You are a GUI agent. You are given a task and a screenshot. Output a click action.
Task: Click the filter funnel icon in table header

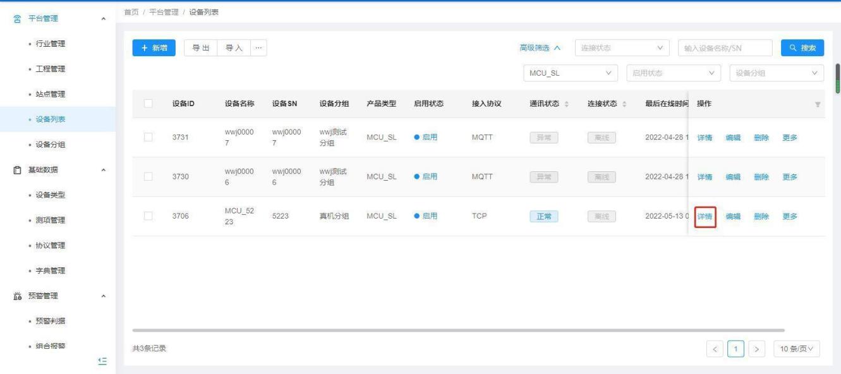(817, 104)
